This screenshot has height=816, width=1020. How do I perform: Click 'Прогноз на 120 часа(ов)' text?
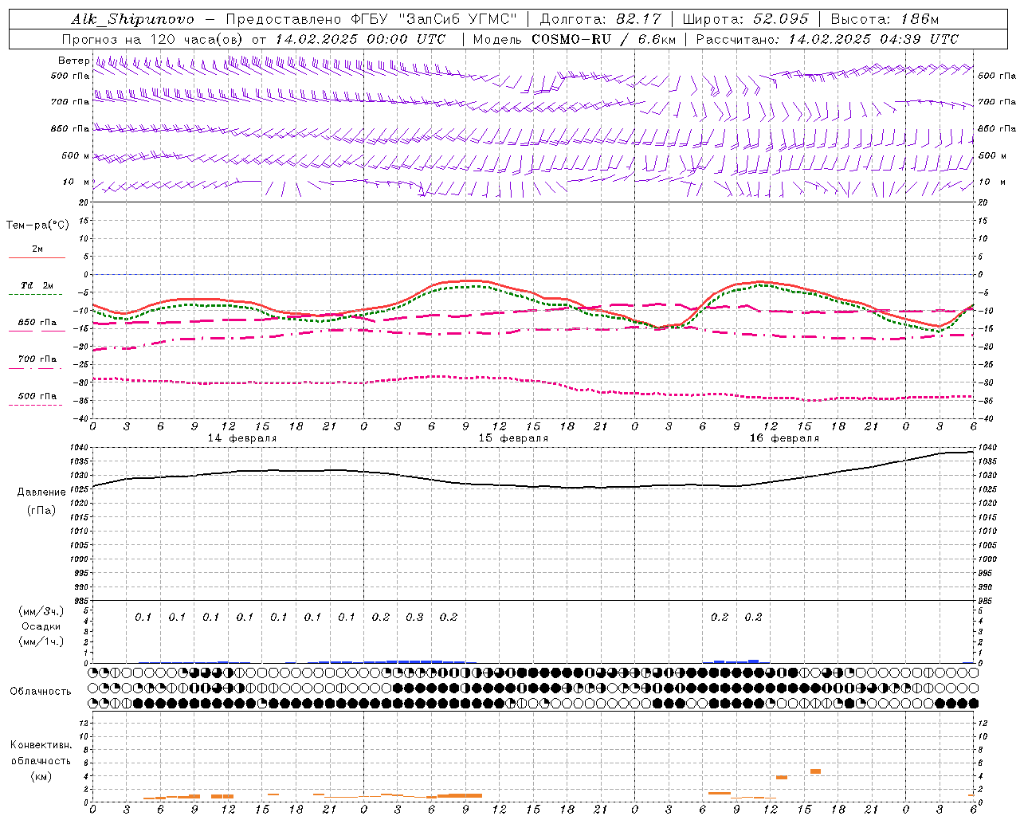152,39
